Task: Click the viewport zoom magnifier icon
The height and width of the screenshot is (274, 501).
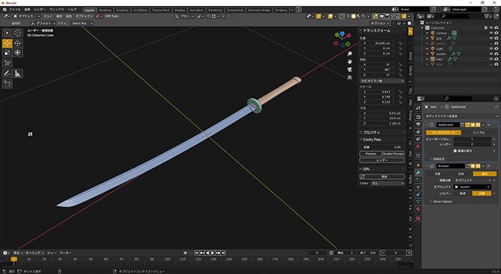Action: pyautogui.click(x=349, y=54)
